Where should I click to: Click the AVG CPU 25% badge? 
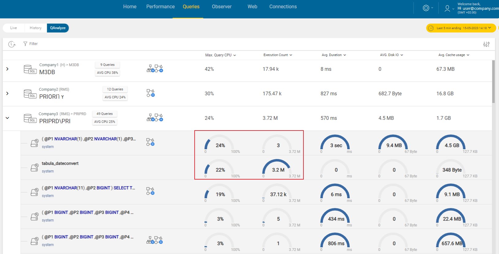pos(105,122)
